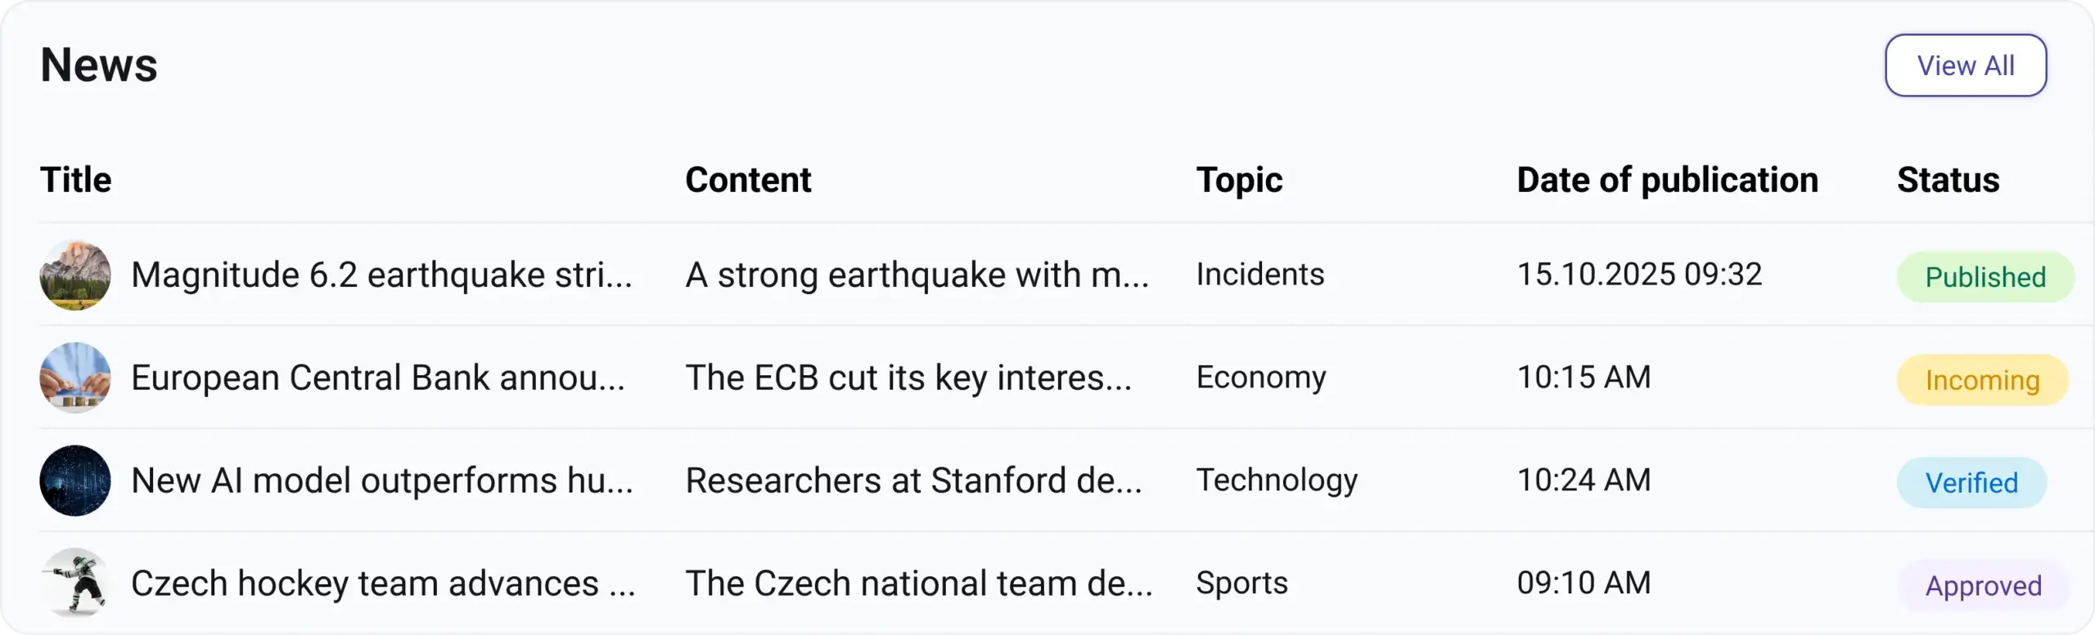Open the New AI model article title
The height and width of the screenshot is (635, 2095).
click(381, 481)
